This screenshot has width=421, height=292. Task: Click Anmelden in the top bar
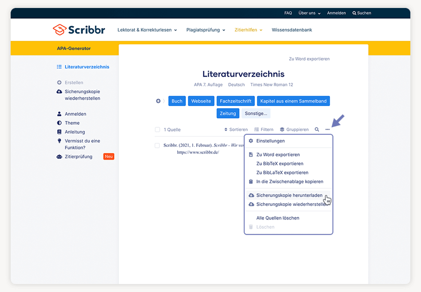pos(337,13)
